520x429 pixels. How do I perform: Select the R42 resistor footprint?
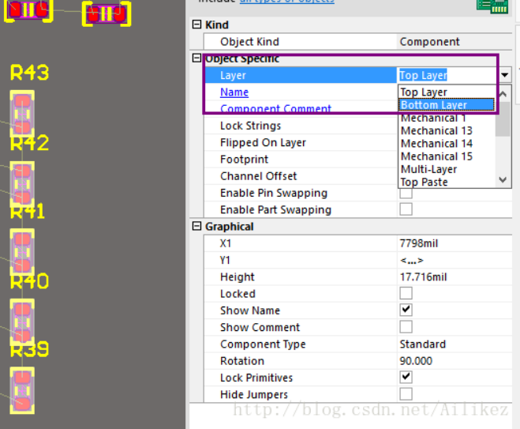(22, 184)
